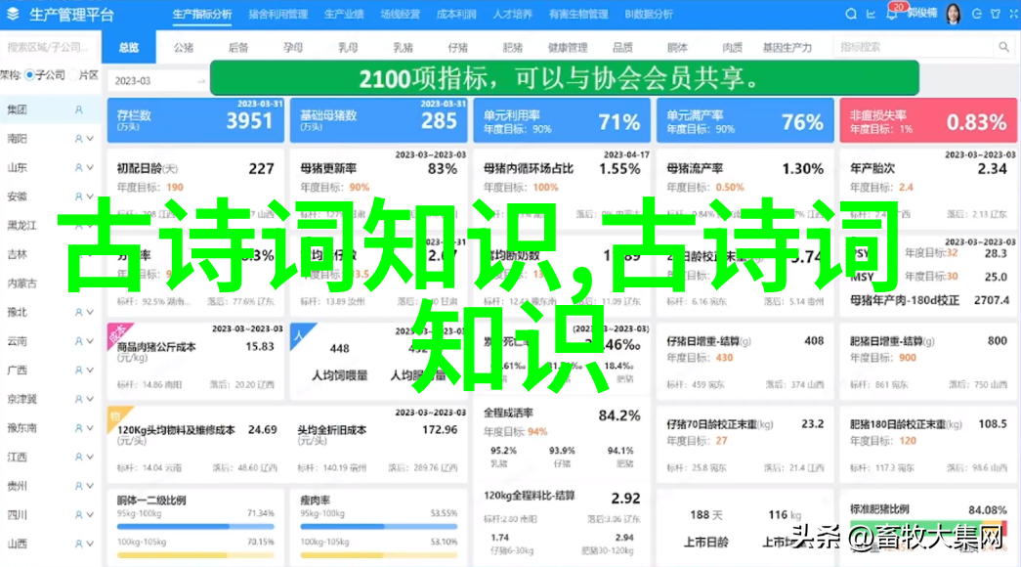Viewport: 1021px width, 567px height.
Task: Click the person icon beside 豫东南
Action: pyautogui.click(x=79, y=428)
